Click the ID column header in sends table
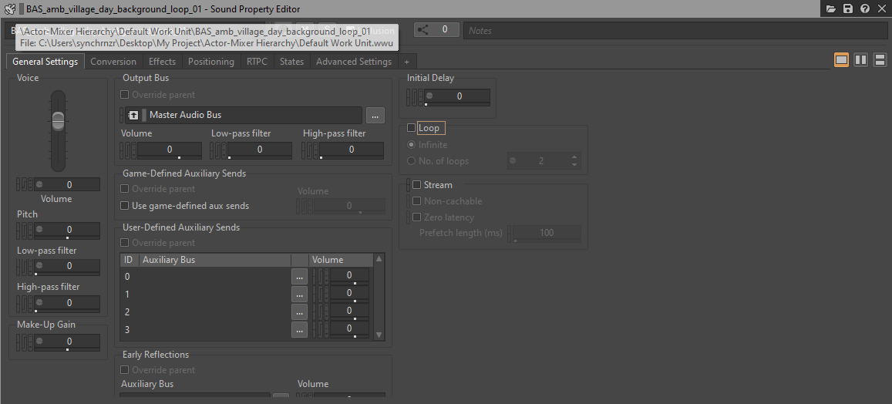892x404 pixels. point(129,260)
